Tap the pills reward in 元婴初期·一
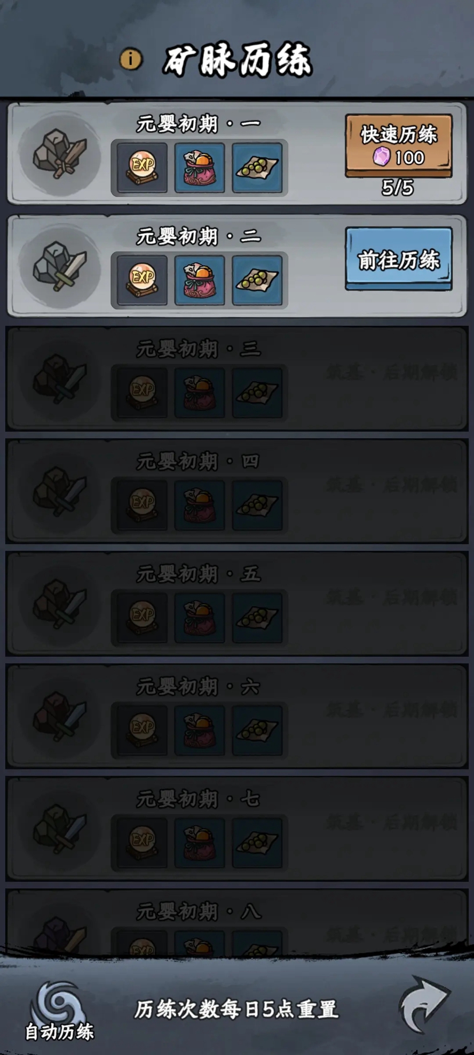 257,168
